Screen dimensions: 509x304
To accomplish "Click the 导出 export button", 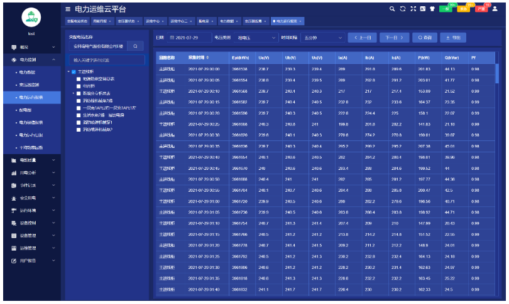I will tap(452, 38).
